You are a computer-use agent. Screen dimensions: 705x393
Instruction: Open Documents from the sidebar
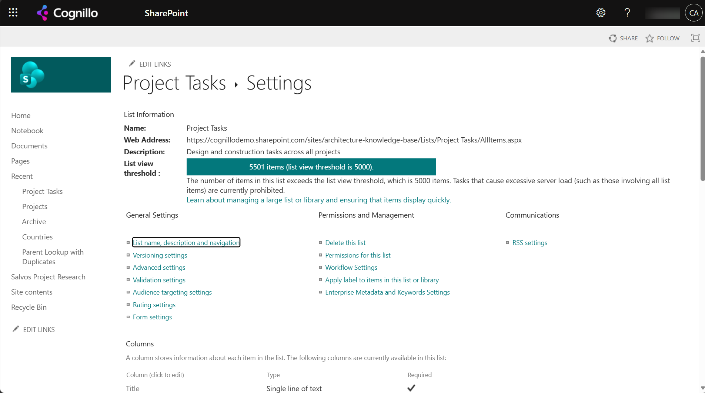click(x=29, y=146)
